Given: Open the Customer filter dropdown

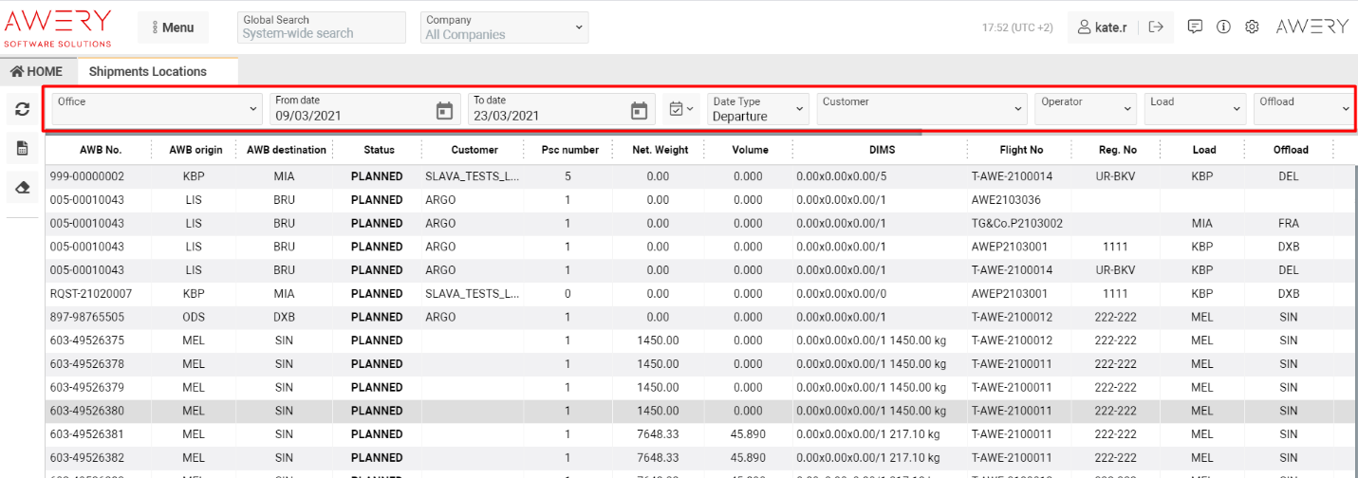Looking at the screenshot, I should tap(921, 109).
